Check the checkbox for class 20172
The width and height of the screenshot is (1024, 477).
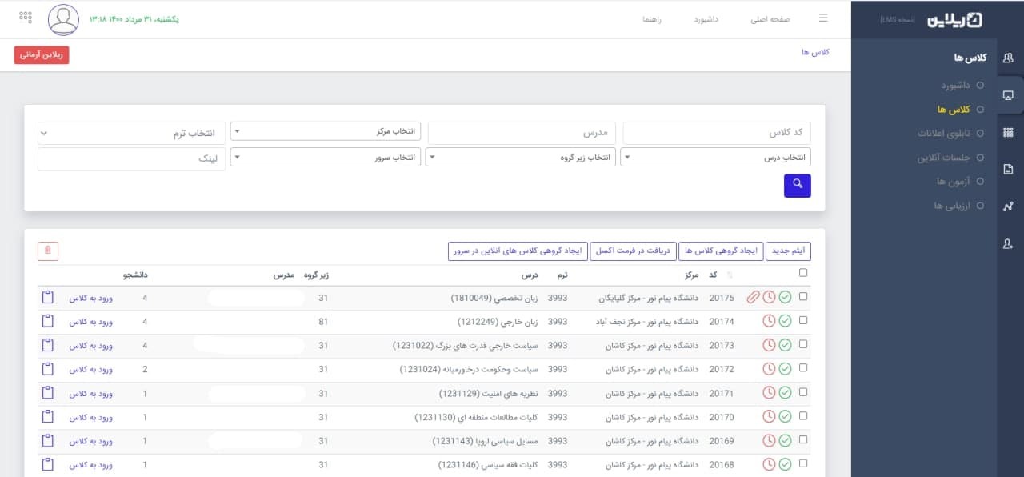[x=803, y=367]
